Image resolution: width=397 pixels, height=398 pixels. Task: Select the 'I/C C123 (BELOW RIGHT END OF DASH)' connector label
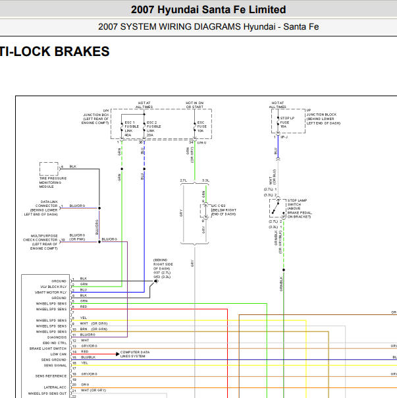tap(224, 210)
